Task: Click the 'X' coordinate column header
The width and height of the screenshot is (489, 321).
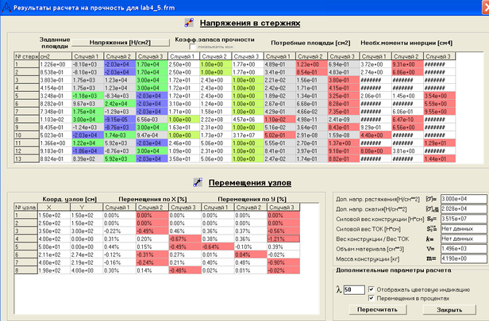Action: point(54,208)
